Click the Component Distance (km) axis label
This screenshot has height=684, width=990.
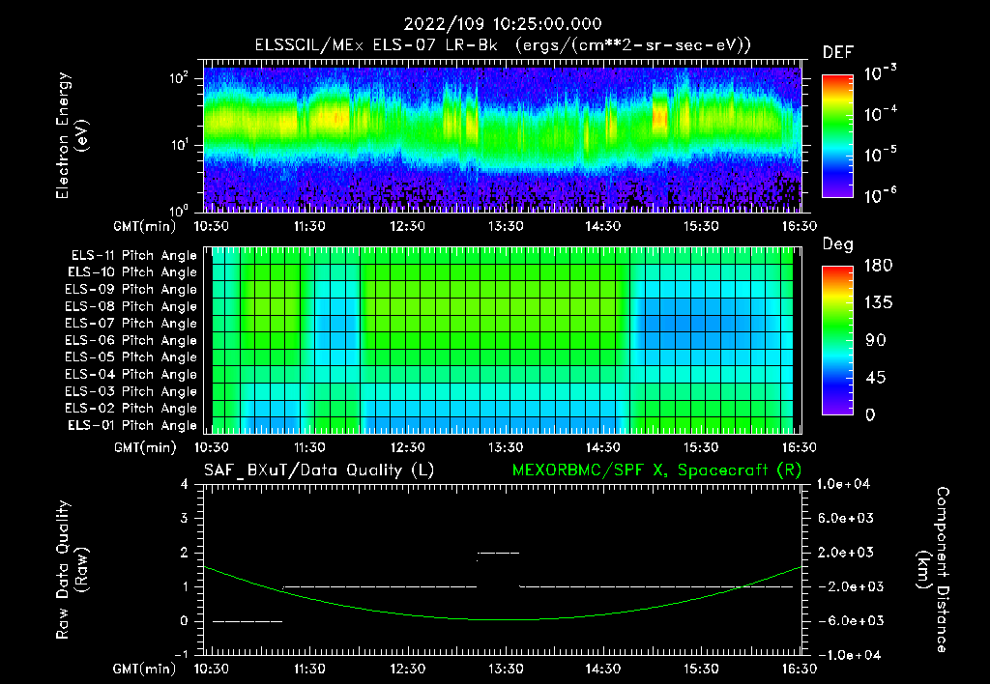click(x=933, y=570)
